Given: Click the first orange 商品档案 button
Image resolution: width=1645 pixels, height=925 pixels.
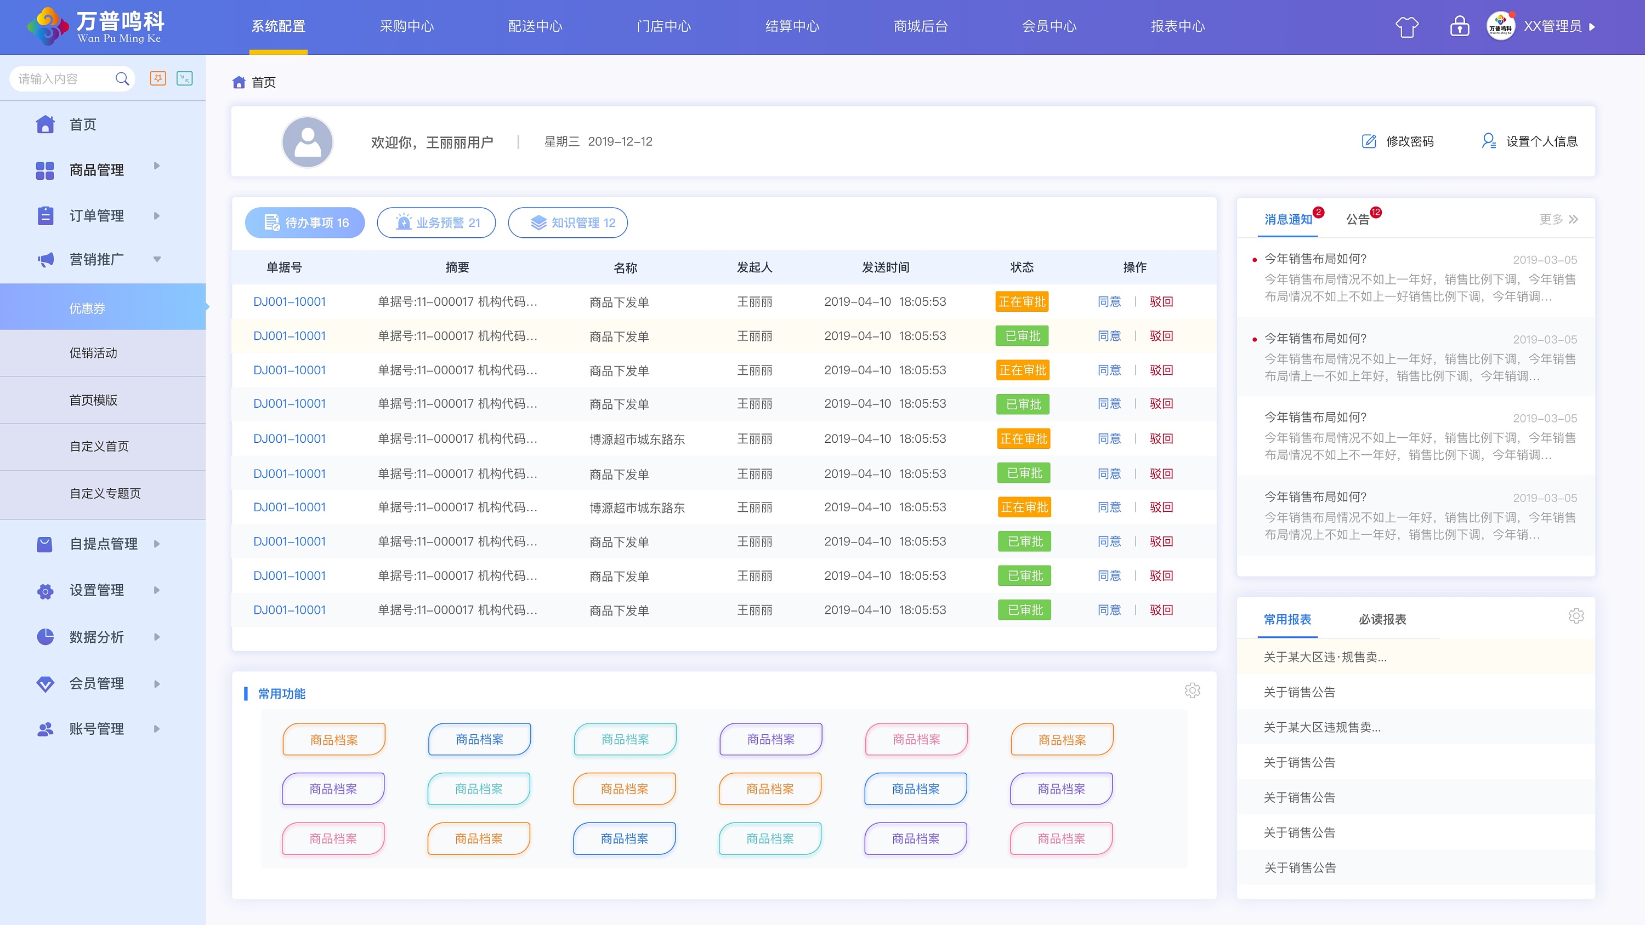Looking at the screenshot, I should coord(334,740).
